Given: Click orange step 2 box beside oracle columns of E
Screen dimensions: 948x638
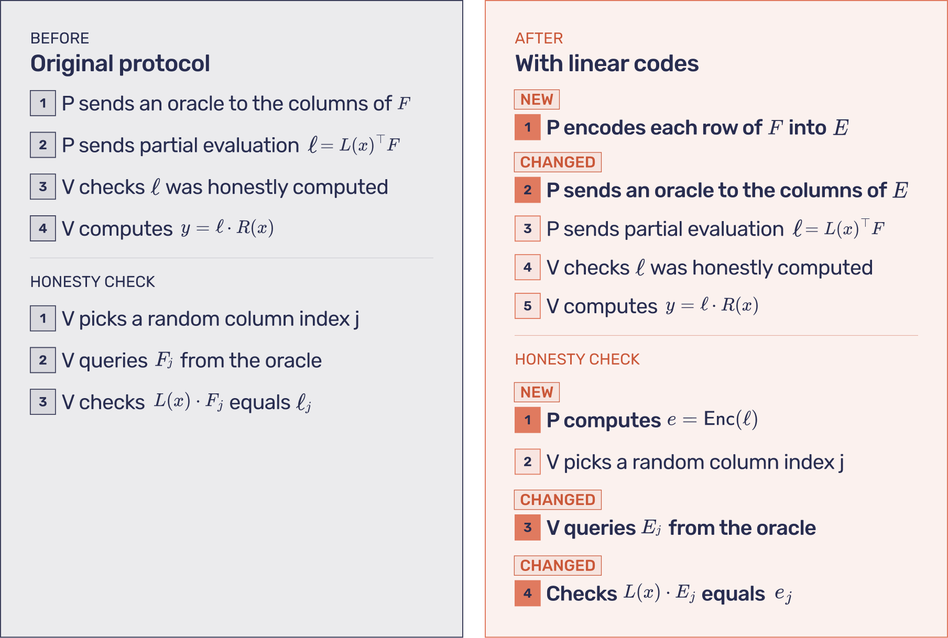Looking at the screenshot, I should 528,190.
